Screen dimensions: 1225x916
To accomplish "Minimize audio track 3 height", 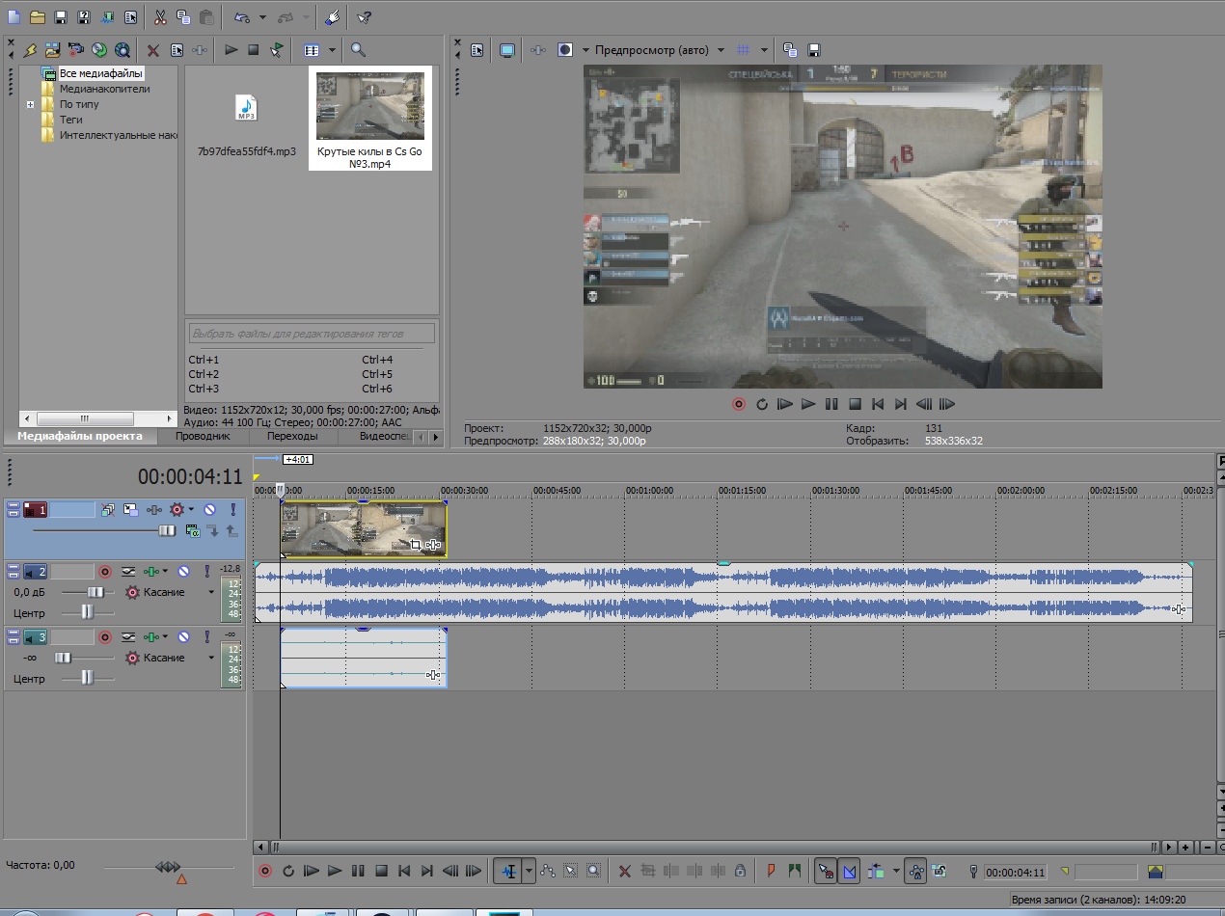I will click(x=13, y=633).
